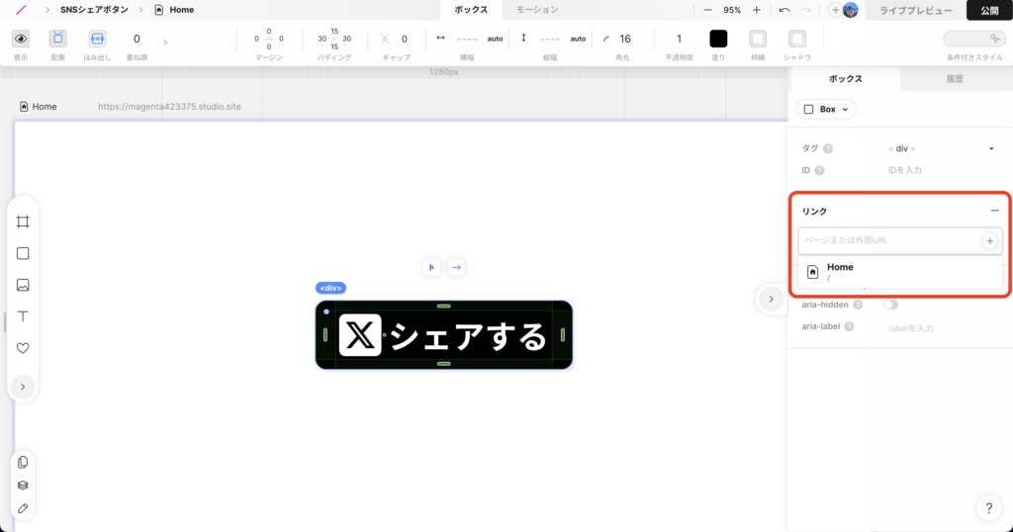Edit 不透明度 opacity value 1
1013x532 pixels.
679,39
